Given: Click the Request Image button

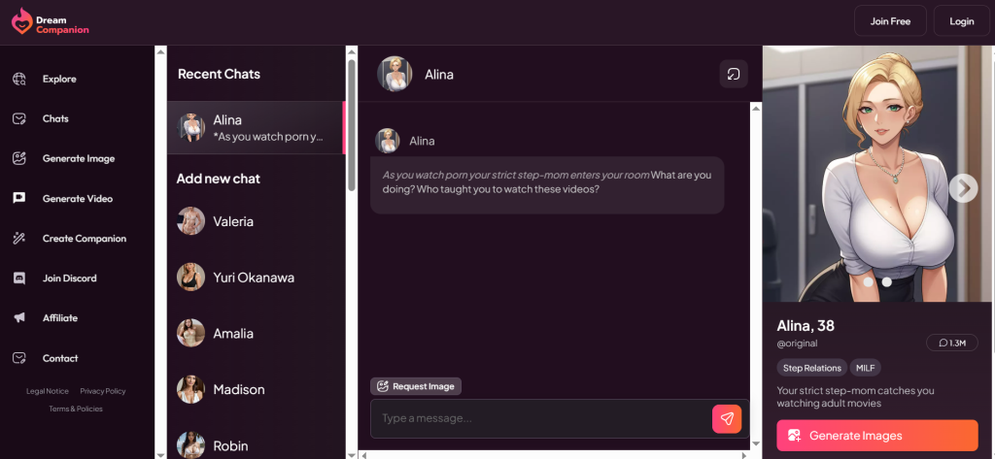Looking at the screenshot, I should coord(416,386).
